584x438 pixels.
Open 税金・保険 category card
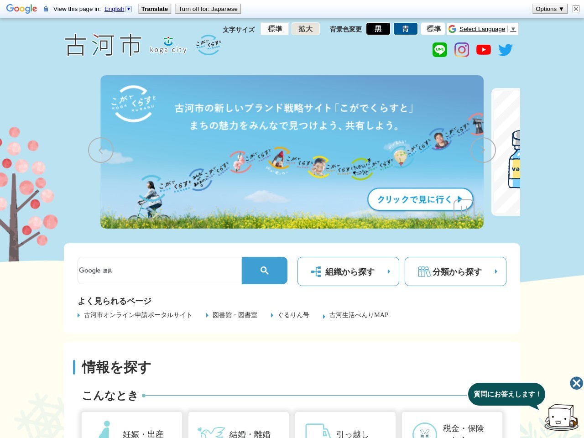pyautogui.click(x=452, y=425)
